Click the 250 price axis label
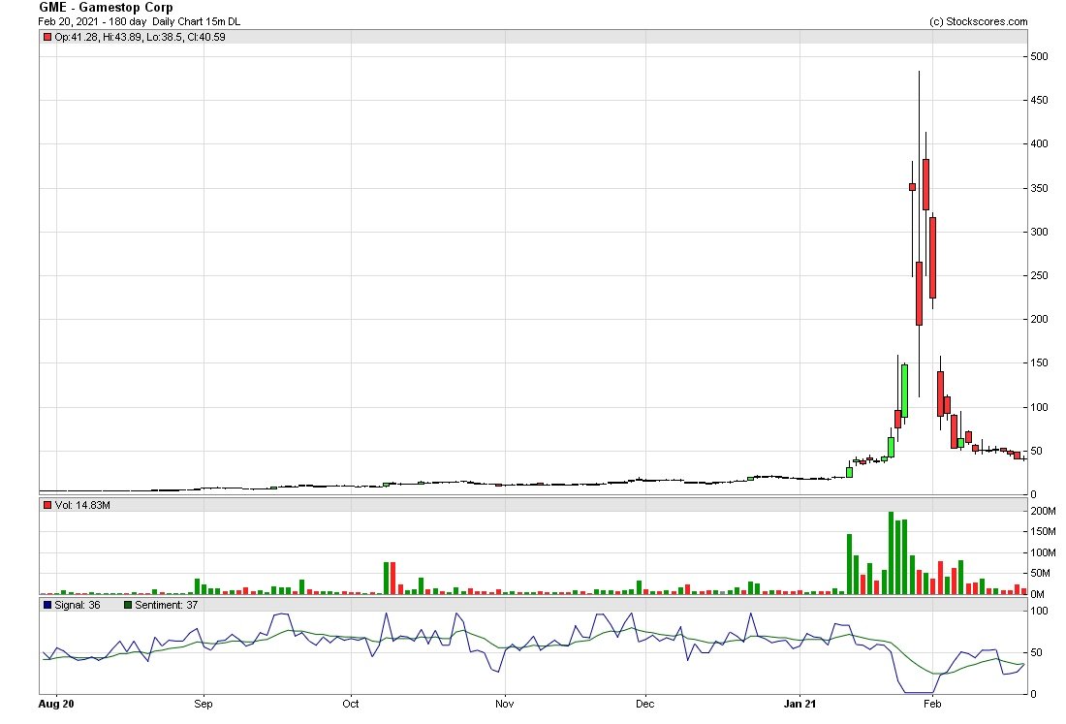Image resolution: width=1066 pixels, height=724 pixels. [x=1039, y=275]
